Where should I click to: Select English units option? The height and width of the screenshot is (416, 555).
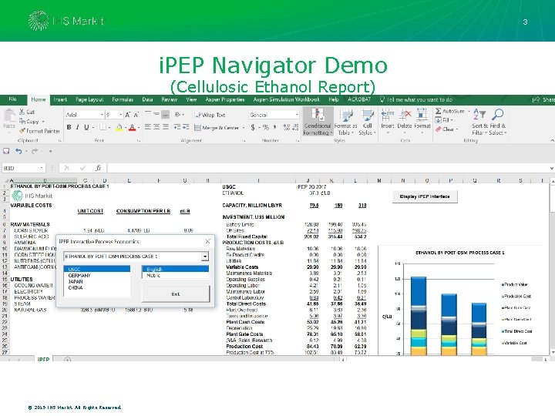point(176,269)
